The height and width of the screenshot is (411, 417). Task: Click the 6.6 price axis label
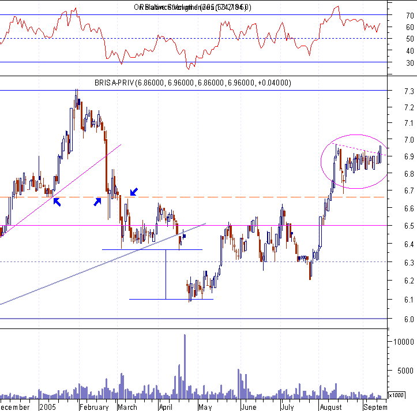click(409, 208)
